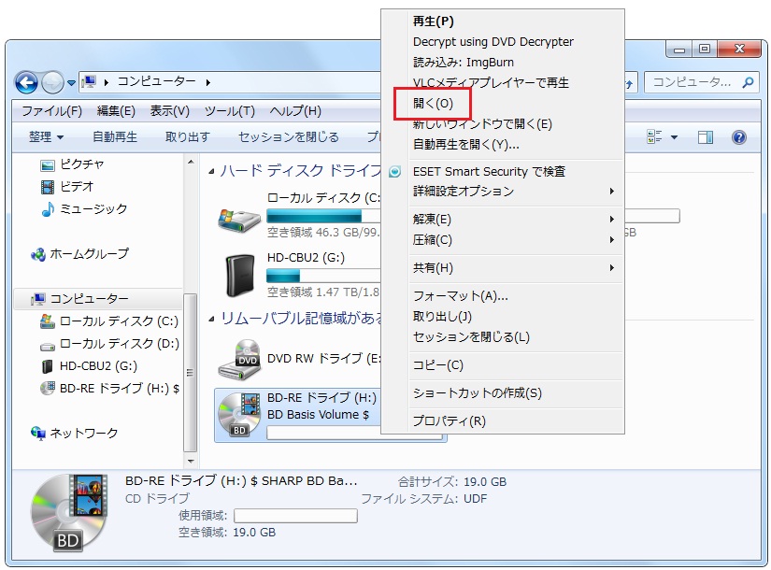This screenshot has width=771, height=570.
Task: Select ミュージック in the navigation pane
Action: tap(83, 209)
